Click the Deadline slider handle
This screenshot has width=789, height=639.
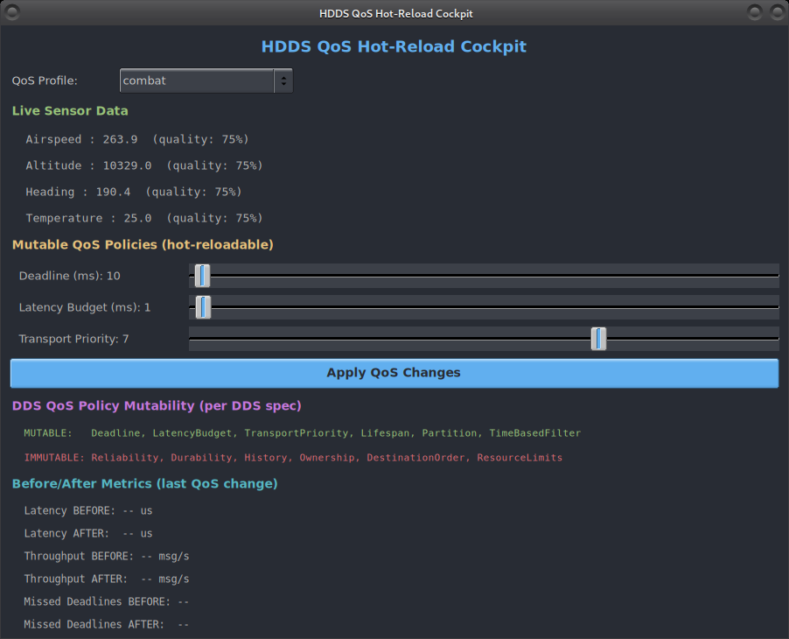point(203,276)
